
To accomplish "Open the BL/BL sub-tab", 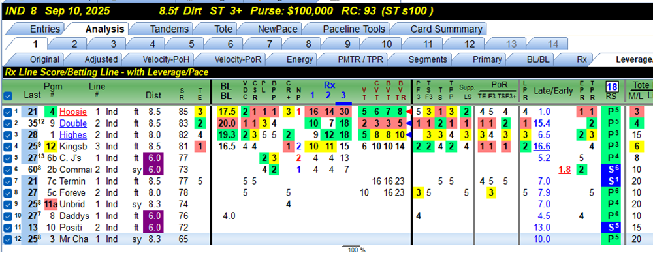I will (x=538, y=59).
